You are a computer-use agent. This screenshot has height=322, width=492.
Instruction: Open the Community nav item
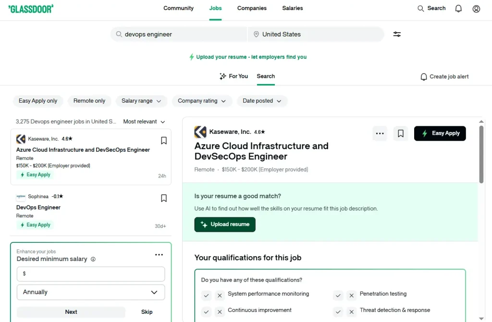[x=179, y=9]
